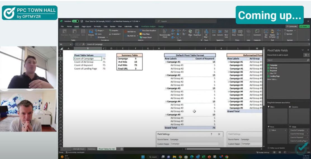
Task: Insert an Equation
Action: 290,31
